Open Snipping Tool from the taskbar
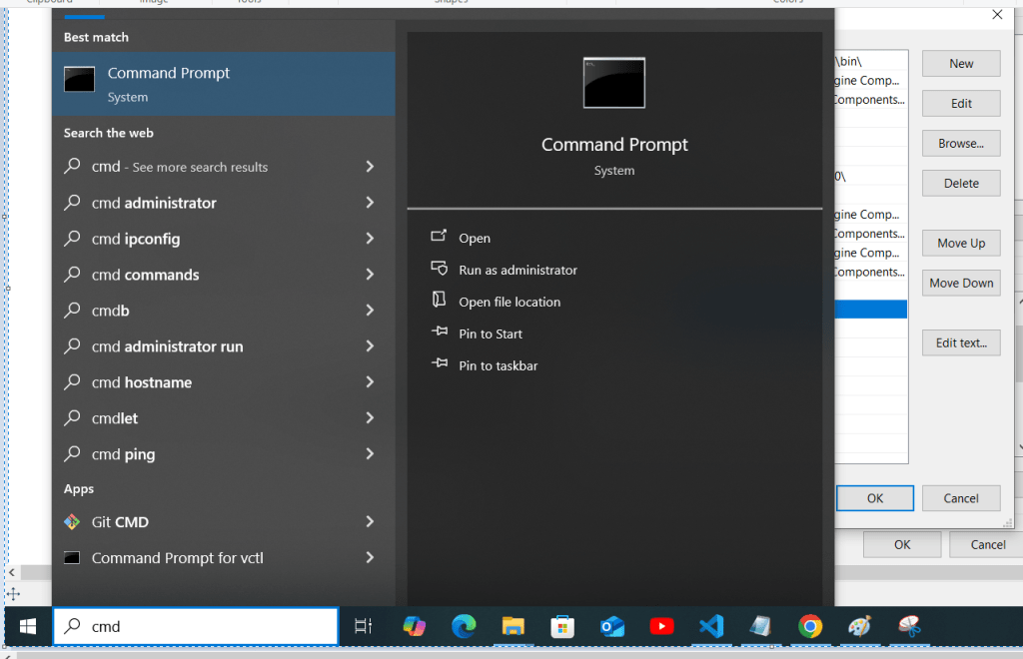Viewport: 1023px width, 659px height. pyautogui.click(x=908, y=626)
